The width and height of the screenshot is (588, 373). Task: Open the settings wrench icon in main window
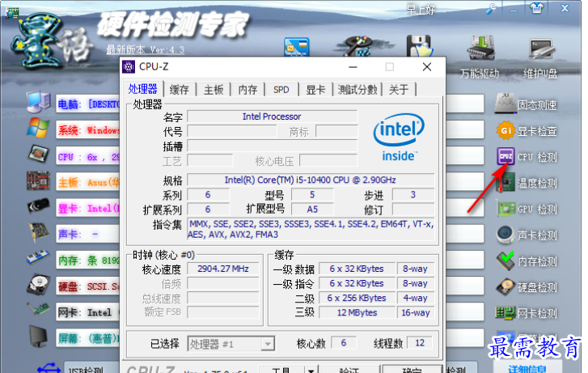click(x=491, y=9)
